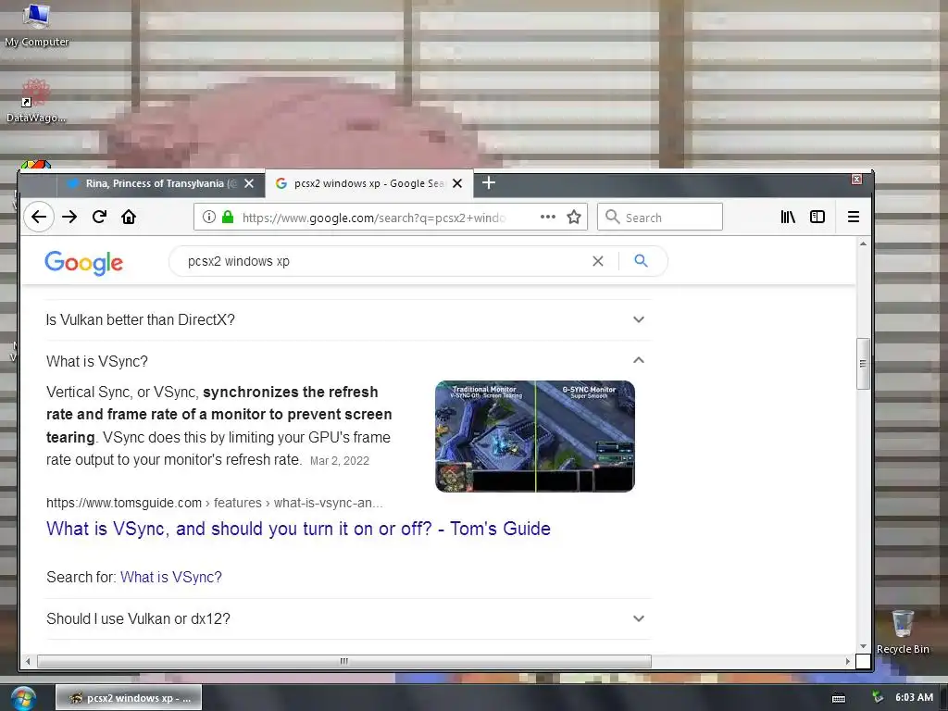Viewport: 948px width, 711px height.
Task: Click the scroll up arrow
Action: 863,244
